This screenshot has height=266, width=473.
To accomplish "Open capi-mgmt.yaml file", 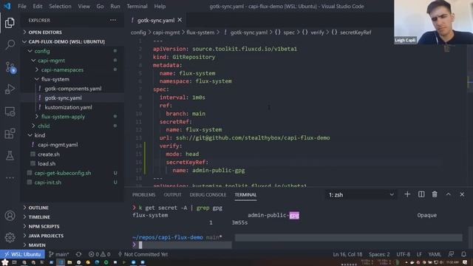I will pos(58,145).
